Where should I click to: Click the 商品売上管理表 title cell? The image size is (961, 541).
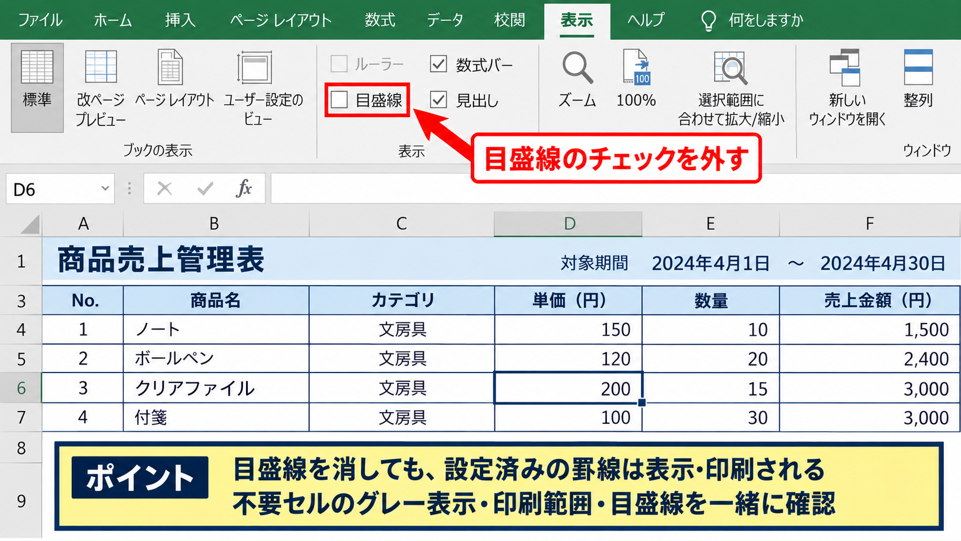[x=161, y=260]
